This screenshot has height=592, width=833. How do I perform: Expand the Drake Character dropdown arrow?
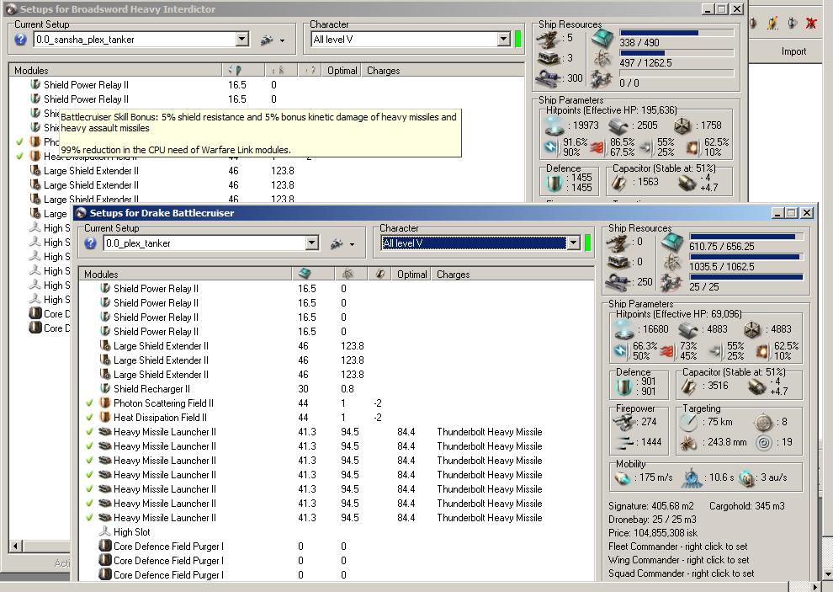(x=574, y=243)
